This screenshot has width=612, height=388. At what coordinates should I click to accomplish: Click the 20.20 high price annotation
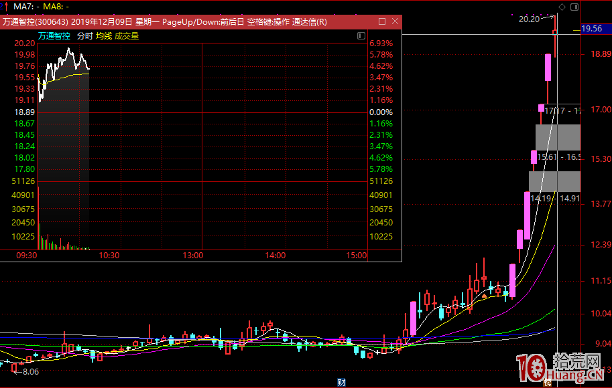coord(529,19)
